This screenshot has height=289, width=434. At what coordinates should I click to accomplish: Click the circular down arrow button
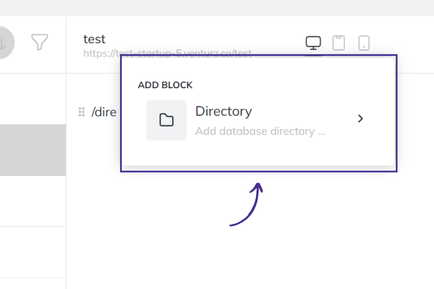coord(4,43)
